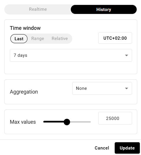Click the Aggregation label text
Image resolution: width=141 pixels, height=155 pixels.
[24, 92]
